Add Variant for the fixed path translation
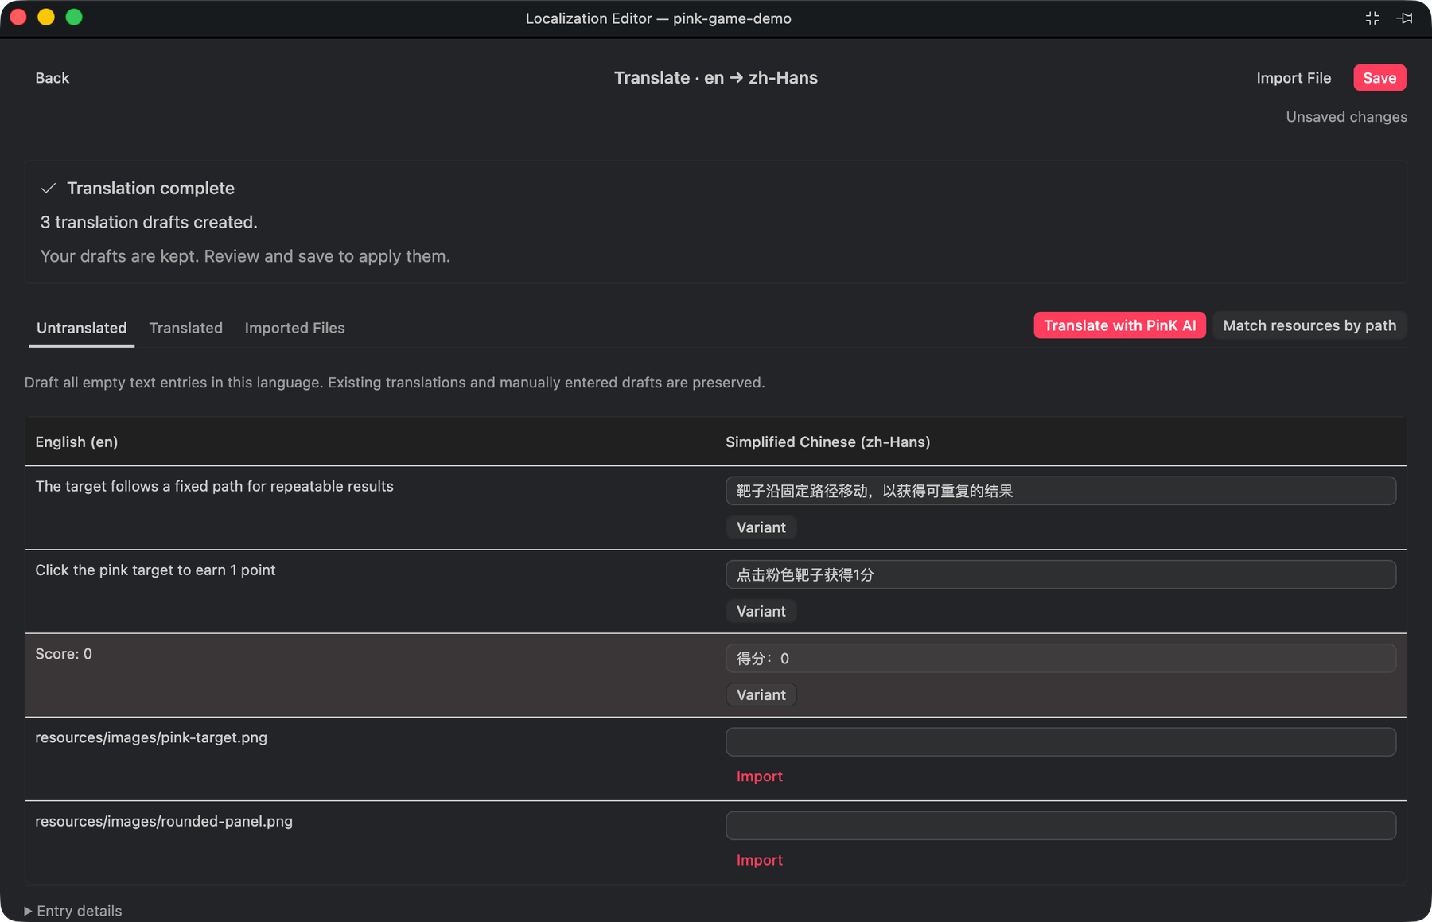 pos(761,527)
